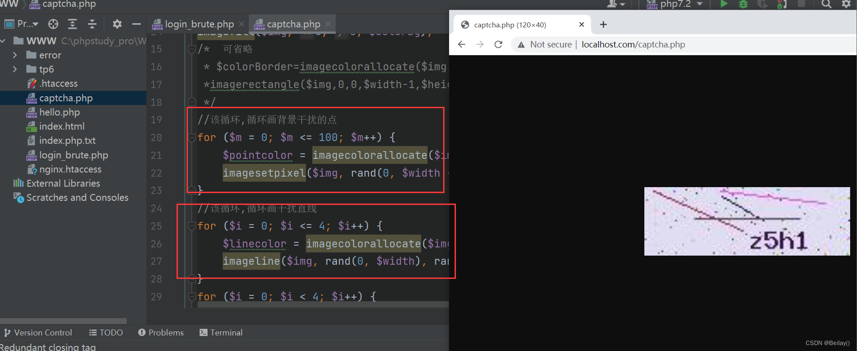Screen dimensions: 857x351
Task: Click horizontal scrollbar under Project panel
Action: [63, 321]
